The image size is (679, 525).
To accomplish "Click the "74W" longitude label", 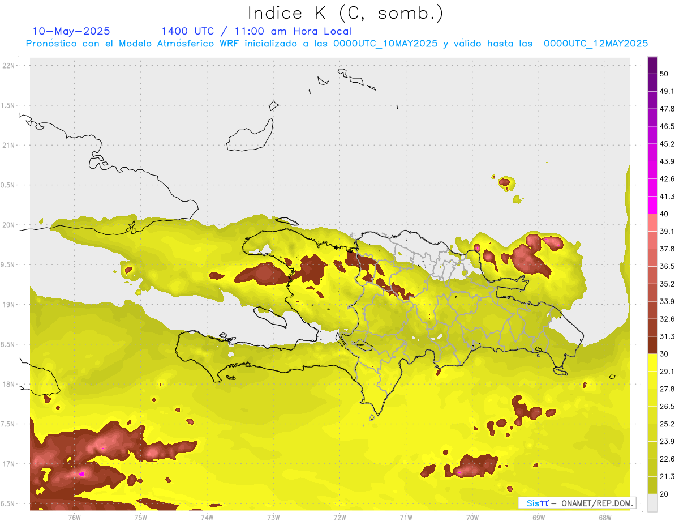I will [207, 518].
